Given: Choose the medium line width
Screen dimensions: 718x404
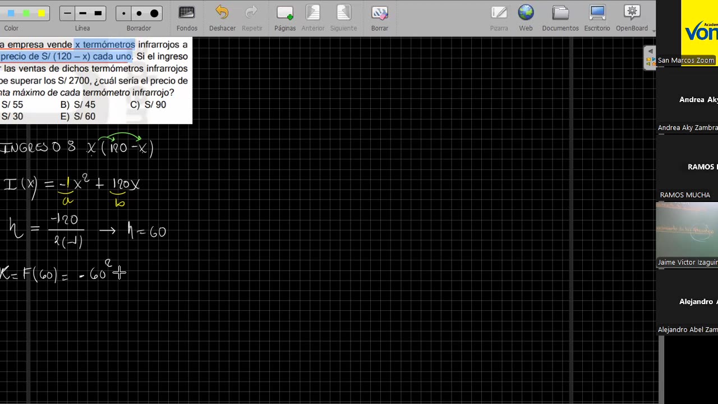Looking at the screenshot, I should (x=82, y=13).
